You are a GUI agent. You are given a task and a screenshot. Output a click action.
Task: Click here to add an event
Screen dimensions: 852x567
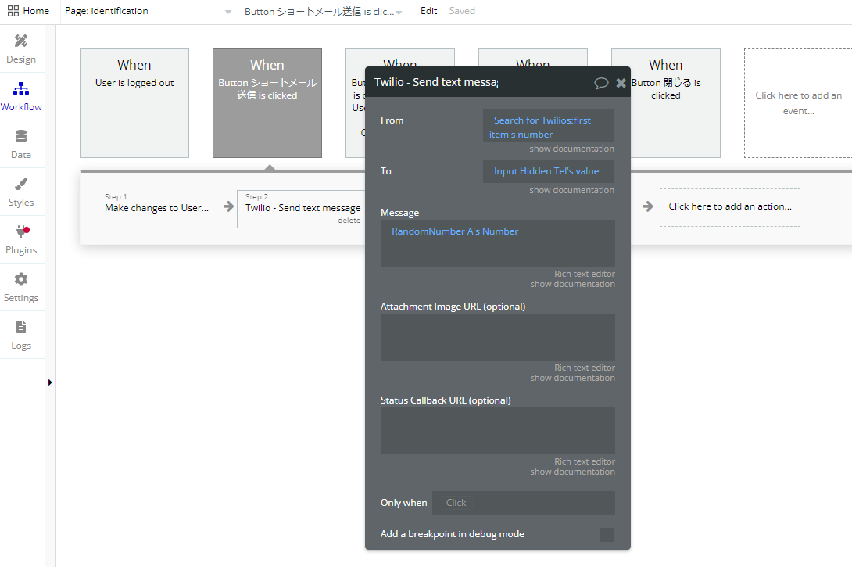click(798, 103)
